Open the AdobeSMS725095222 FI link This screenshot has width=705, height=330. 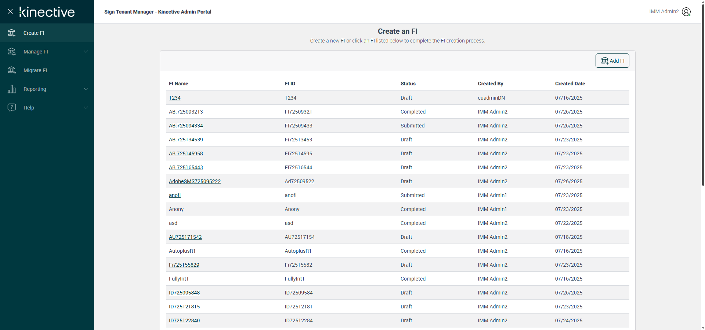pyautogui.click(x=195, y=181)
